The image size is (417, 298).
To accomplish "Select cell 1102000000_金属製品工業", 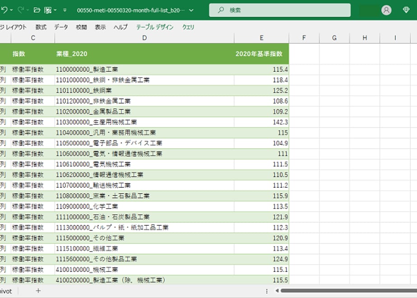I will pos(144,112).
